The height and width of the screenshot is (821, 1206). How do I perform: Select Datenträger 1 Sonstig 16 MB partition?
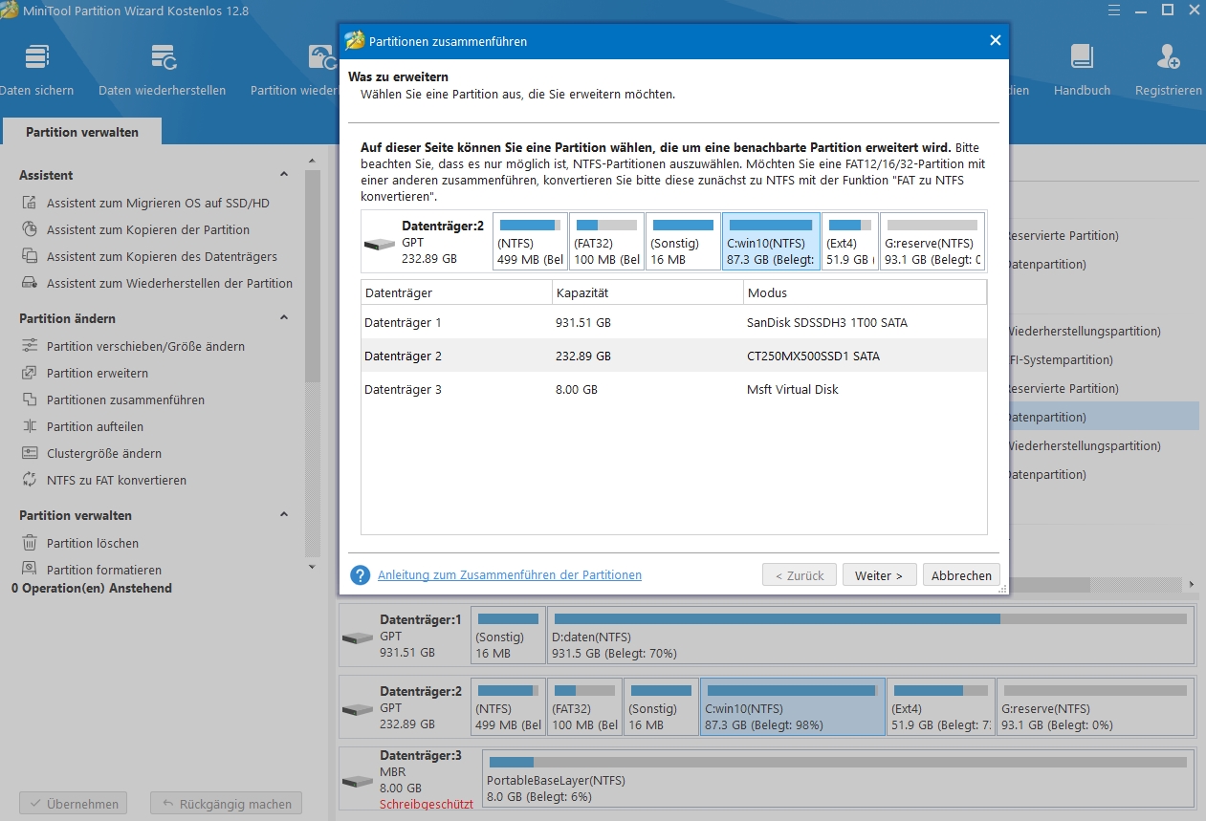(x=508, y=635)
